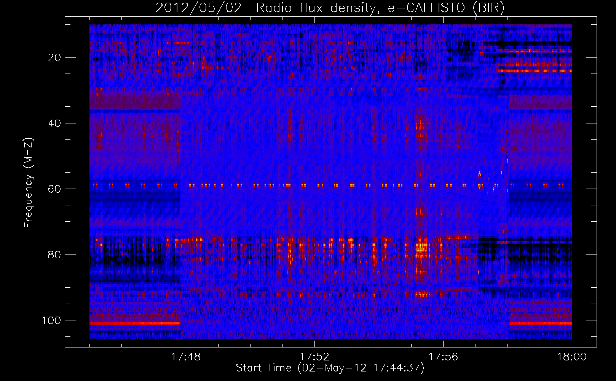Click the 'Start Time (02-May-12 17:44:37)' label

(x=330, y=368)
